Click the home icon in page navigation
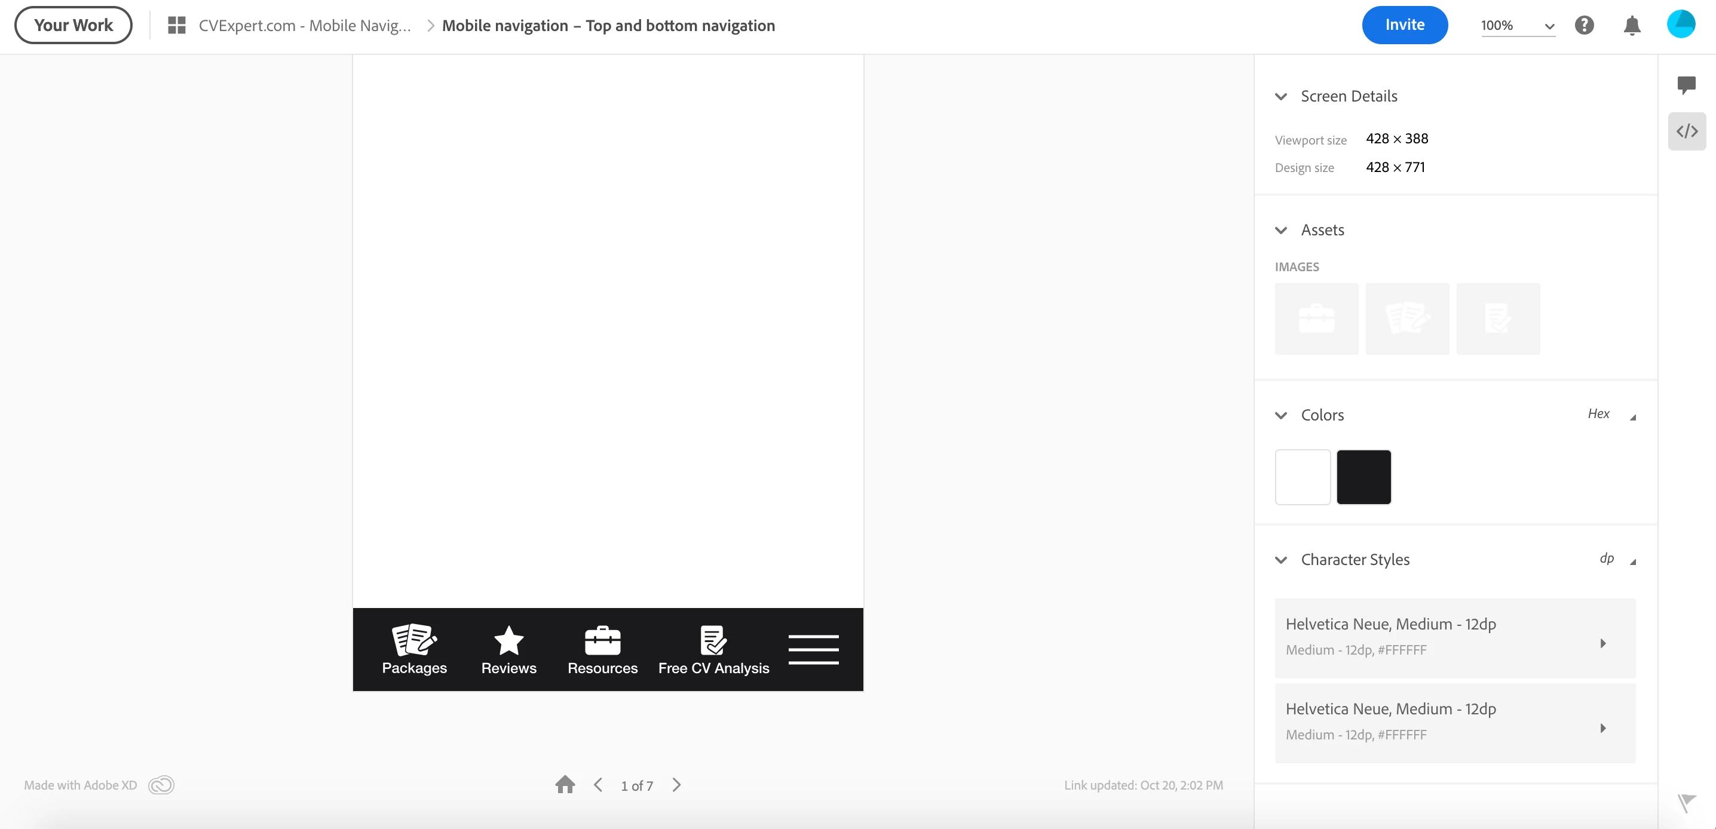 (x=565, y=785)
